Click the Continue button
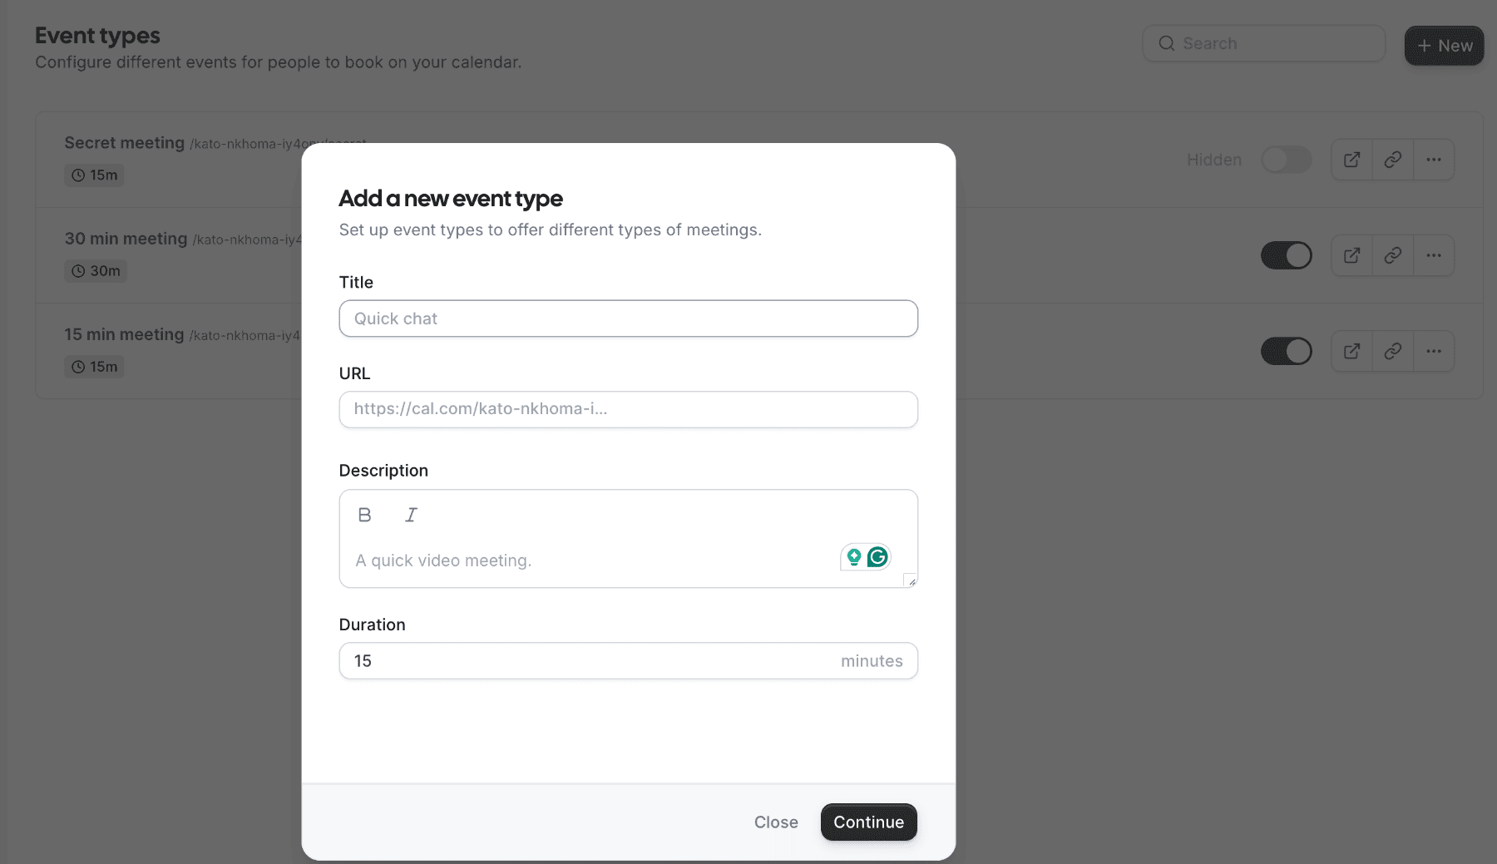The width and height of the screenshot is (1497, 864). [868, 822]
